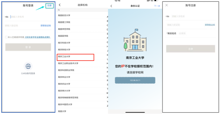Tap the +86 country code on 账号注册 screen

[167, 16]
